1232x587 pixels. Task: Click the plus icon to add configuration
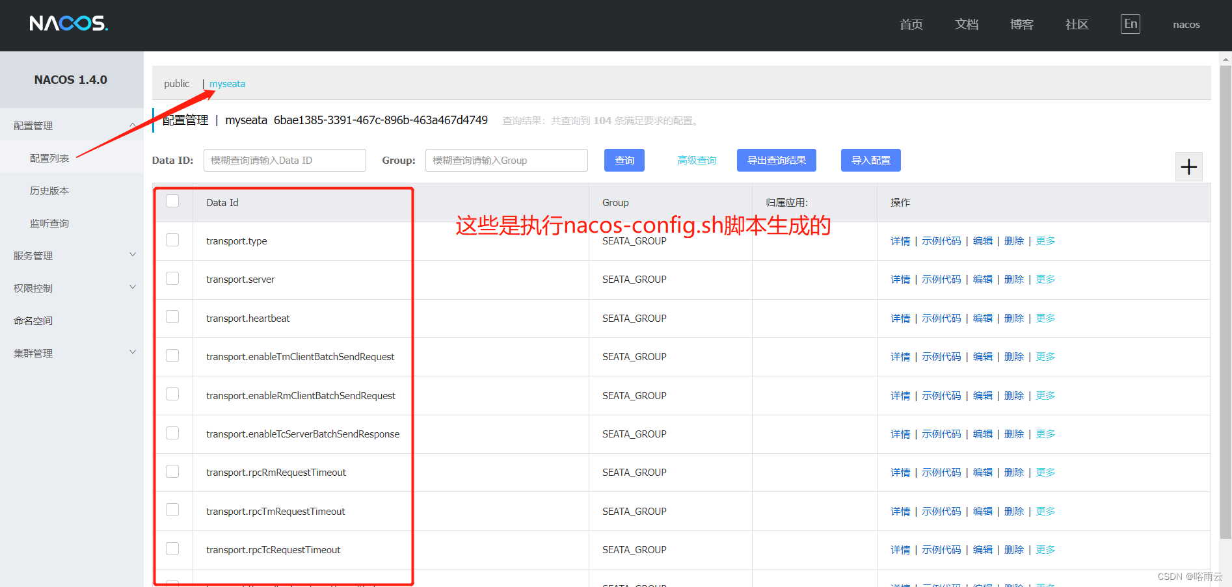pyautogui.click(x=1188, y=167)
